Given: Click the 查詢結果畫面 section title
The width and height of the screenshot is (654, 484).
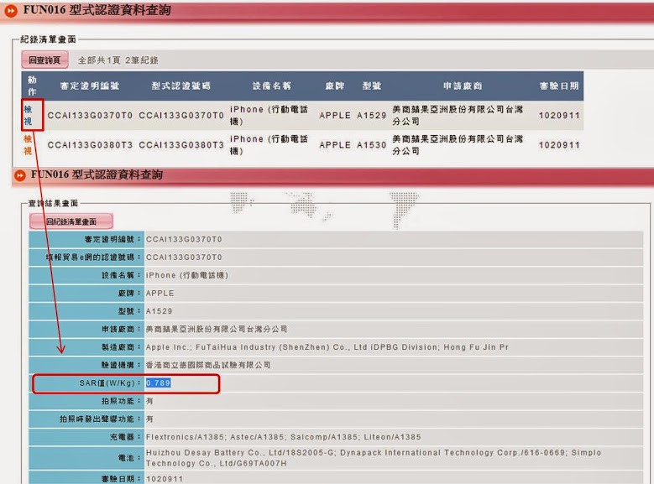Looking at the screenshot, I should pyautogui.click(x=53, y=204).
